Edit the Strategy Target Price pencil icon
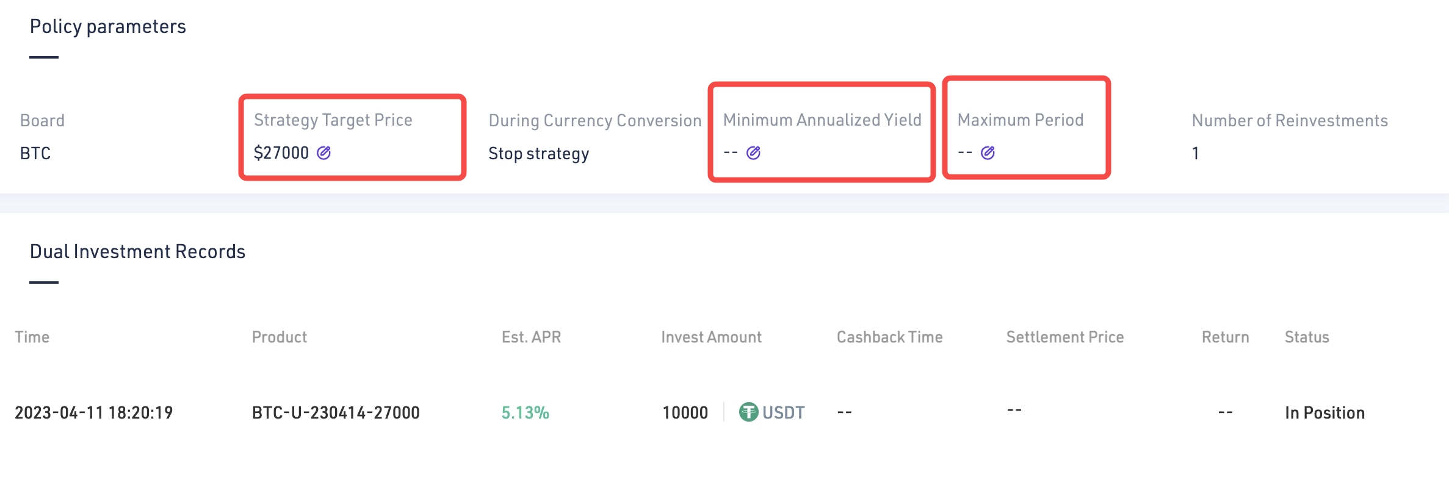 [x=323, y=153]
